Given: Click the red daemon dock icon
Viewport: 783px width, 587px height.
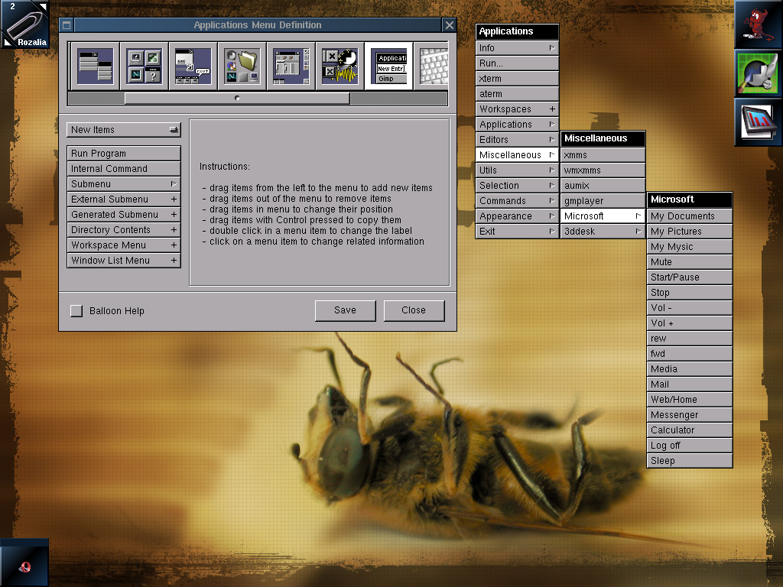Looking at the screenshot, I should tap(758, 24).
